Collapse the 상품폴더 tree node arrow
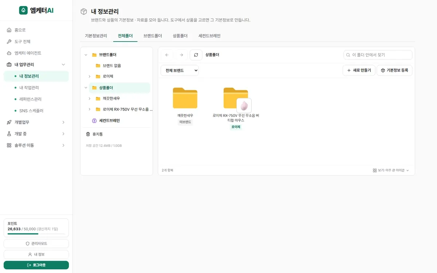Image resolution: width=437 pixels, height=273 pixels. [x=86, y=88]
